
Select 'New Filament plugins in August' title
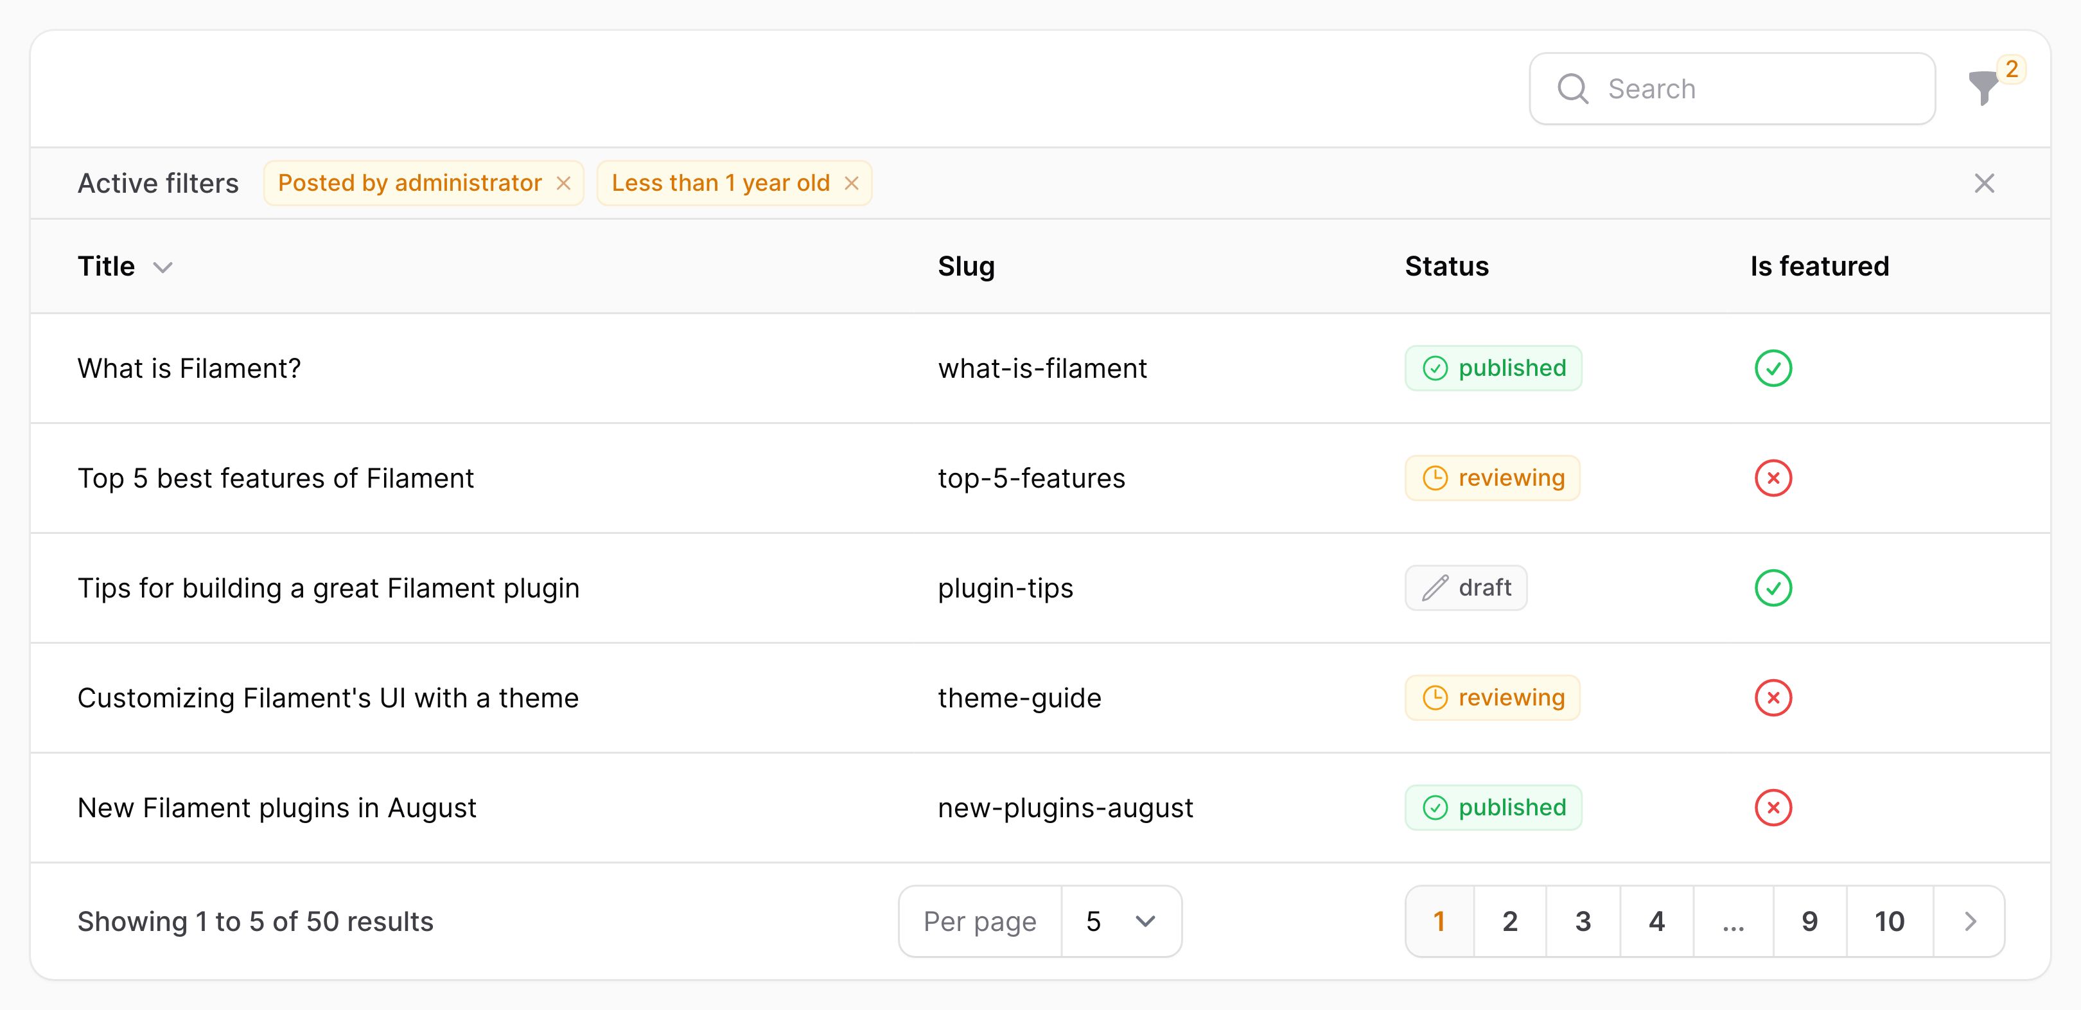point(276,808)
